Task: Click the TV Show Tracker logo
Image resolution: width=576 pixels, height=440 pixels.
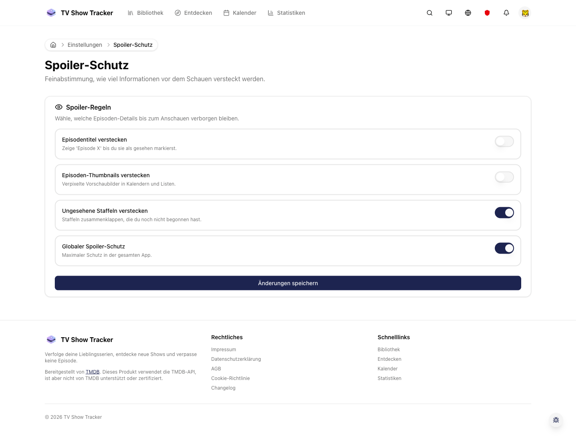Action: (x=80, y=13)
